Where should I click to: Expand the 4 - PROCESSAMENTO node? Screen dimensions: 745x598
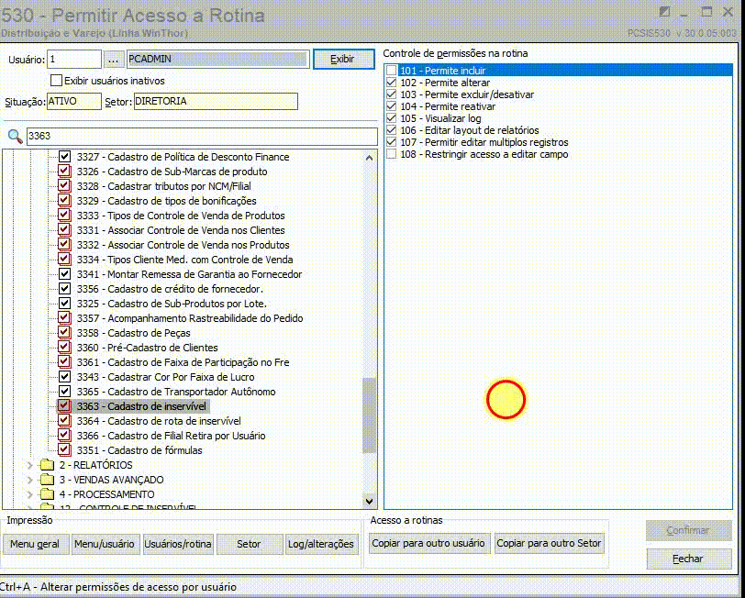(x=30, y=494)
